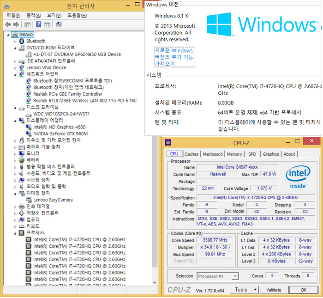Collapse the lenovo root tree node

click(x=8, y=35)
